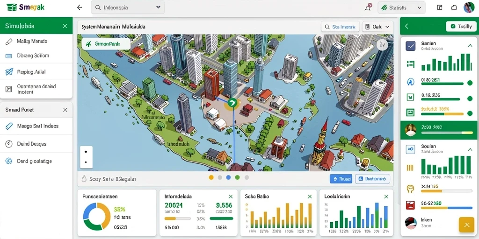This screenshot has height=239, width=479.
Task: Click the line chart icon beside Sanien
Action: click(x=410, y=46)
